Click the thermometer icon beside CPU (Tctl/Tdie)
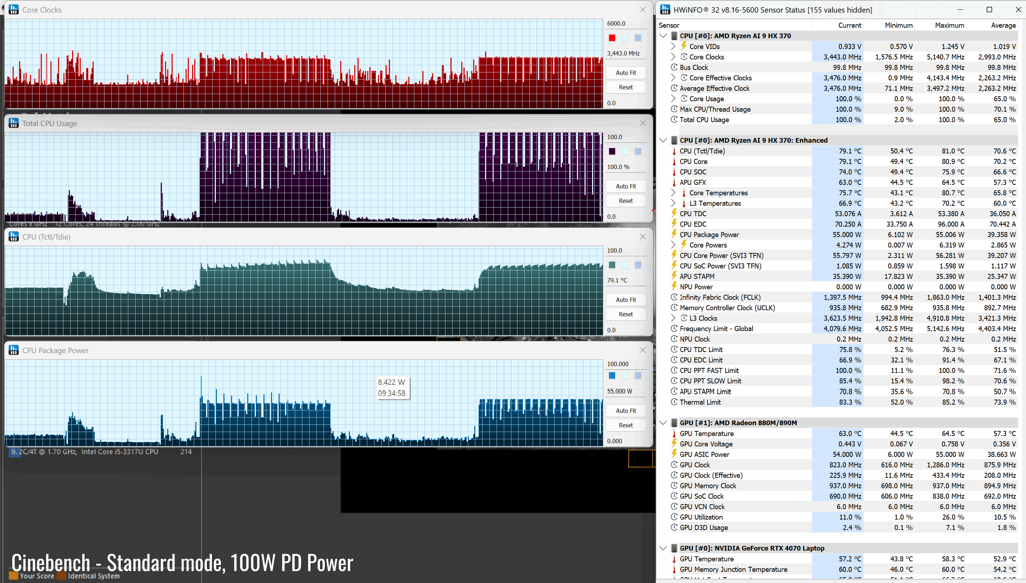 pos(674,151)
